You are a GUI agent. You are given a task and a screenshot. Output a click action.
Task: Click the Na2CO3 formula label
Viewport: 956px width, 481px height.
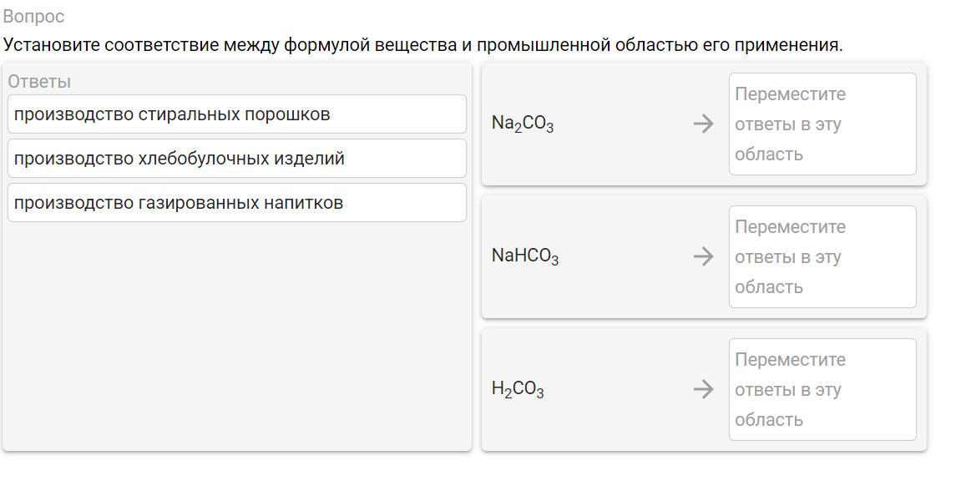(523, 124)
